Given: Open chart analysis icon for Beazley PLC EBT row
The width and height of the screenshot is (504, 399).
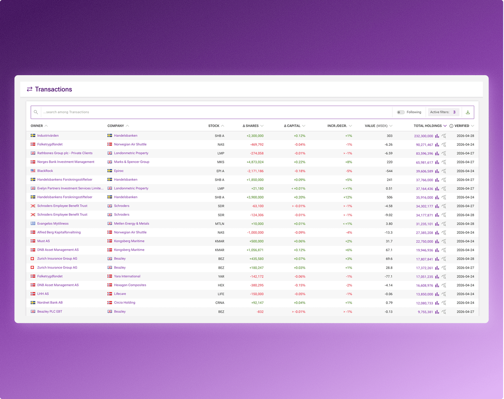Looking at the screenshot, I should (x=444, y=312).
